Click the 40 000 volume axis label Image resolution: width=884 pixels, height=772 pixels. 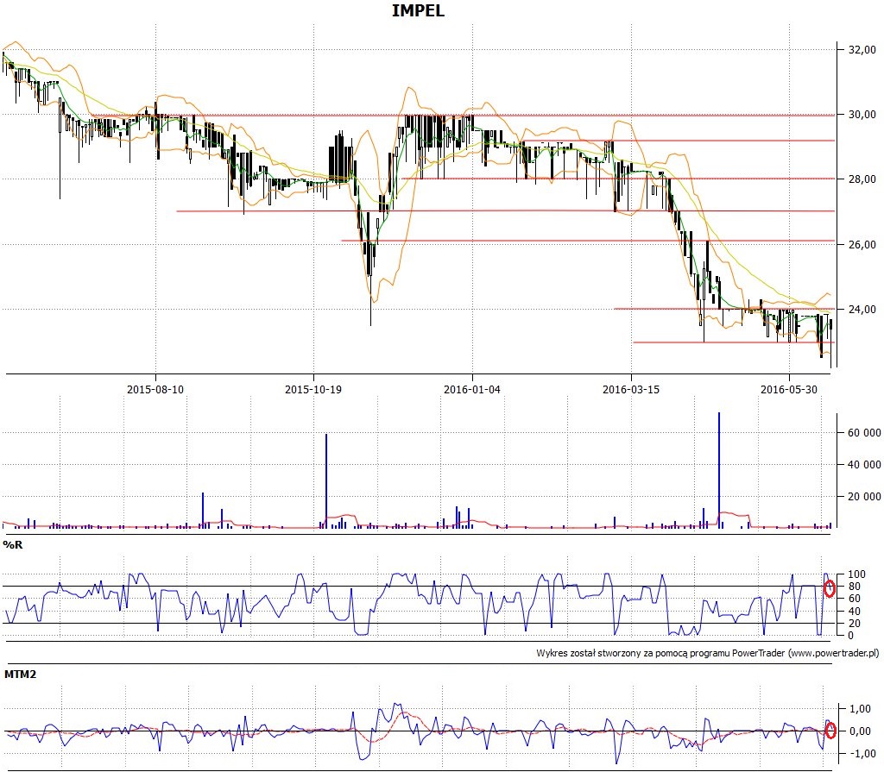(x=863, y=464)
